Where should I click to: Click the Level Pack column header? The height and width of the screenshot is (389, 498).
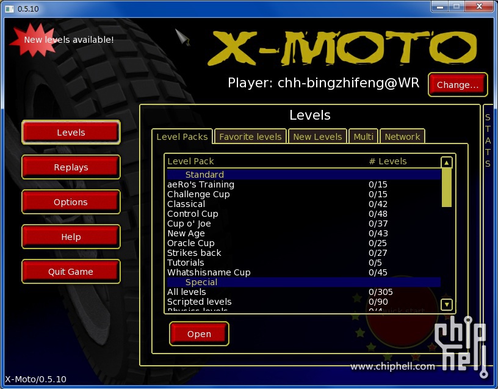click(190, 161)
